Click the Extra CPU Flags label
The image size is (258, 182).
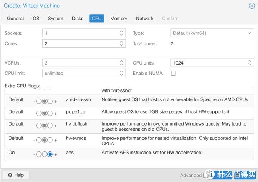point(22,86)
